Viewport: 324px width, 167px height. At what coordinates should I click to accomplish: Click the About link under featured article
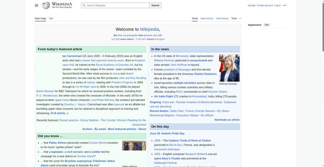[x=142, y=129]
